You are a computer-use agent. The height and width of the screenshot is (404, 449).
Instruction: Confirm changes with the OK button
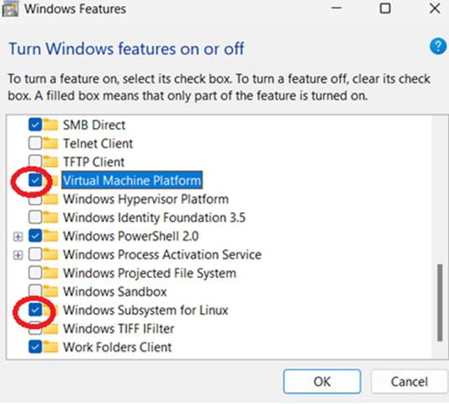[x=322, y=381]
